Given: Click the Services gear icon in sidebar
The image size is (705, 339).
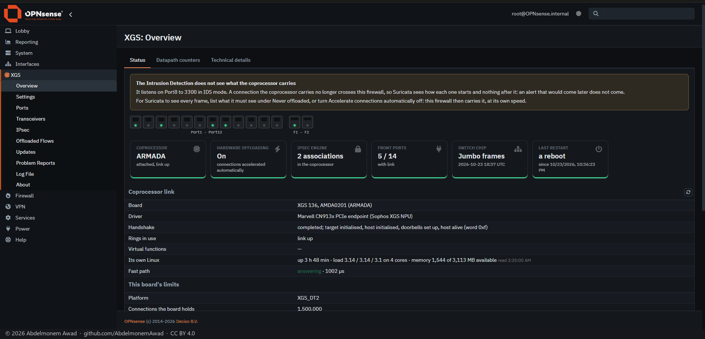Looking at the screenshot, I should click(8, 218).
